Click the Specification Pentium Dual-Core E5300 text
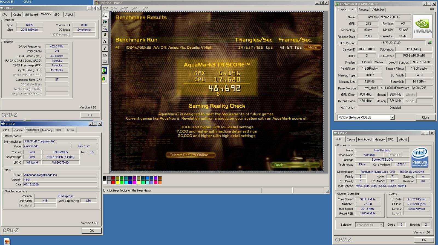The image size is (438, 245). click(x=392, y=172)
